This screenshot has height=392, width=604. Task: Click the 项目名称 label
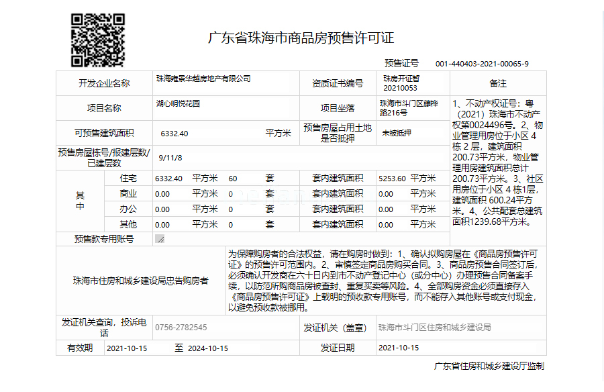(104, 108)
